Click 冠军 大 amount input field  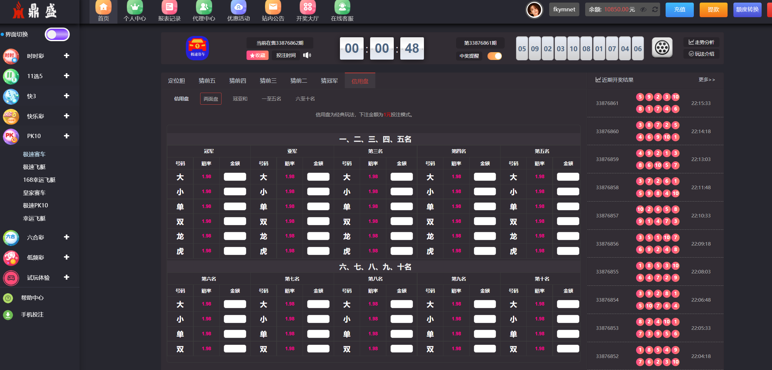[x=235, y=177]
